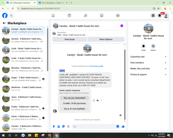Open the Marketplace storefront icon
Viewport: 173px width, 138px height.
102,16
